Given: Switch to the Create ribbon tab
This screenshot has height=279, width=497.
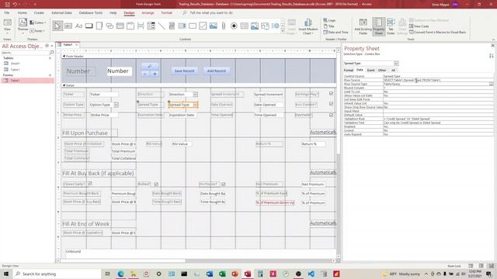Looking at the screenshot, I should [39, 12].
